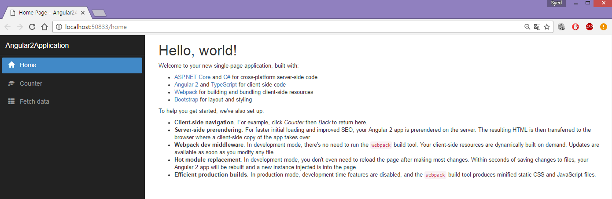Image resolution: width=612 pixels, height=199 pixels.
Task: Click the bold text Efficient production builds
Action: [x=211, y=174]
